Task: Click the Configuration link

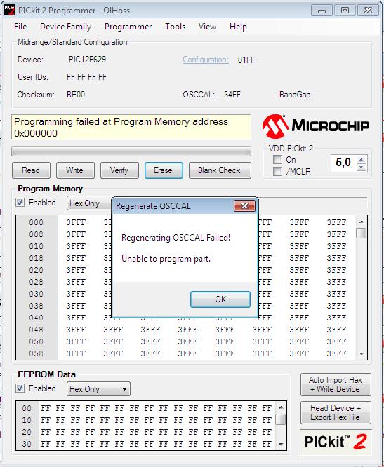Action: click(206, 60)
